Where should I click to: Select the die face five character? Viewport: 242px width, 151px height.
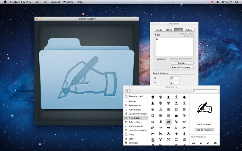161,116
